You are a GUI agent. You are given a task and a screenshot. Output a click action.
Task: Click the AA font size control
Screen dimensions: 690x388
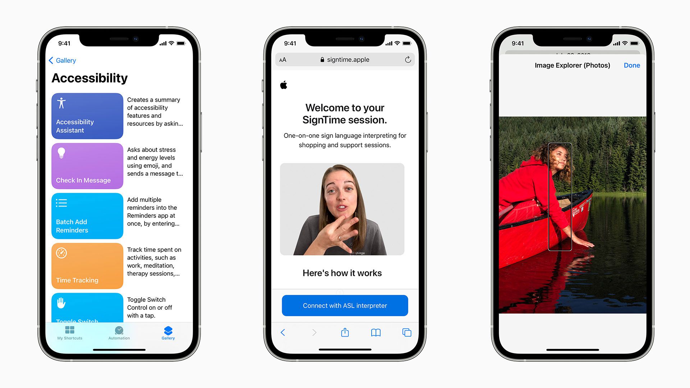282,61
